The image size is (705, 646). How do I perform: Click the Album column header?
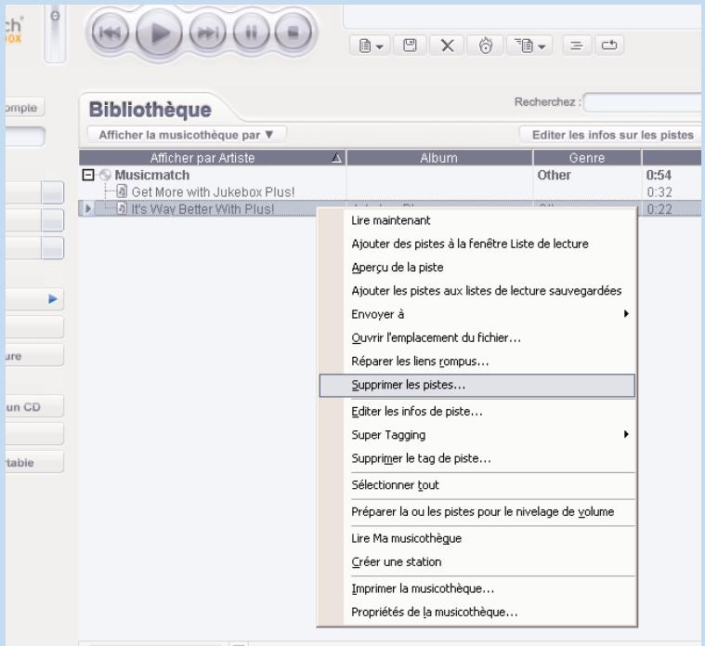click(439, 158)
